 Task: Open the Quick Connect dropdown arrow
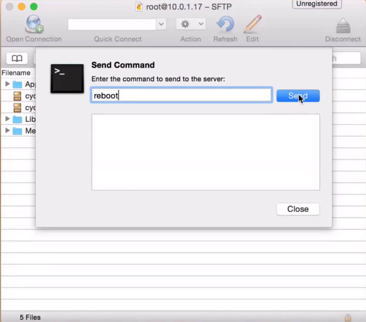(161, 24)
